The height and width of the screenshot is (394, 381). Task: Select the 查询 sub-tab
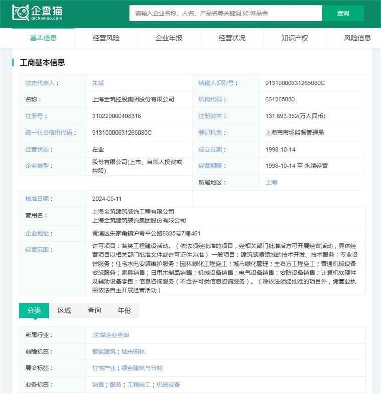94,311
